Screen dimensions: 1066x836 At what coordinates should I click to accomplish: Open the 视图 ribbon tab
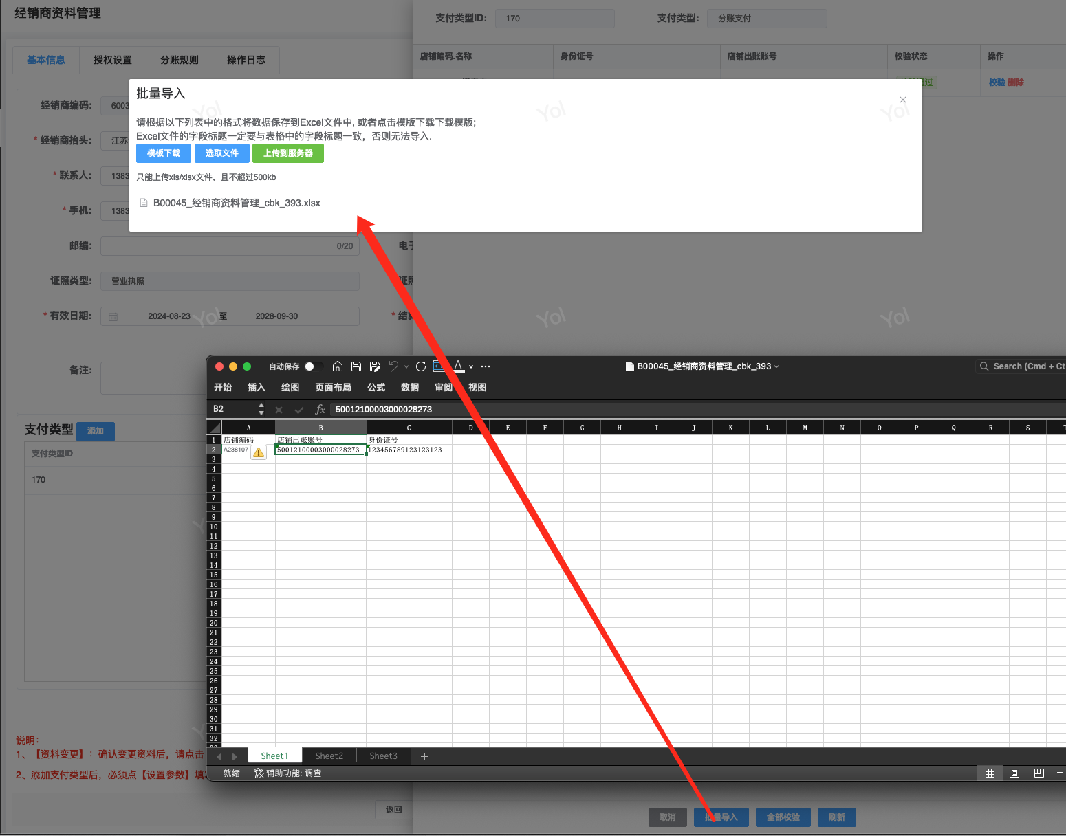coord(477,388)
